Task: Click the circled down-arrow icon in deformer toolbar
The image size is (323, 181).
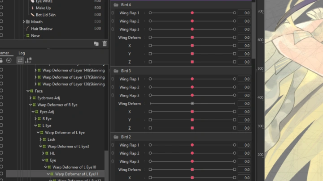Action: click(9, 60)
